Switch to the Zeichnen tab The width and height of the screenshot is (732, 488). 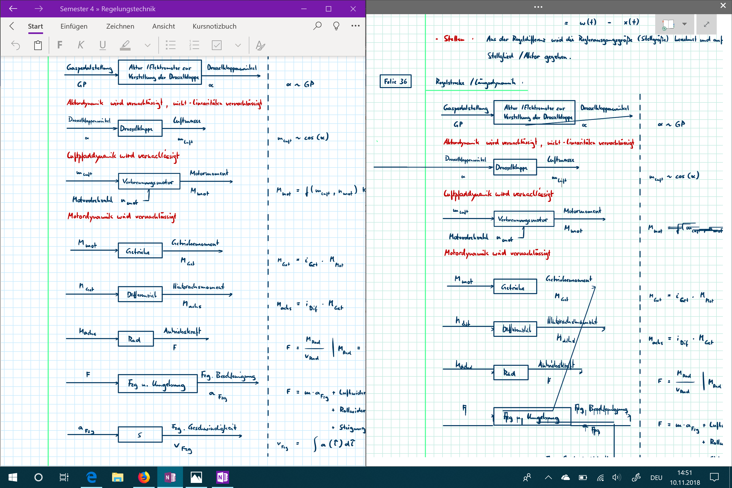pyautogui.click(x=120, y=26)
